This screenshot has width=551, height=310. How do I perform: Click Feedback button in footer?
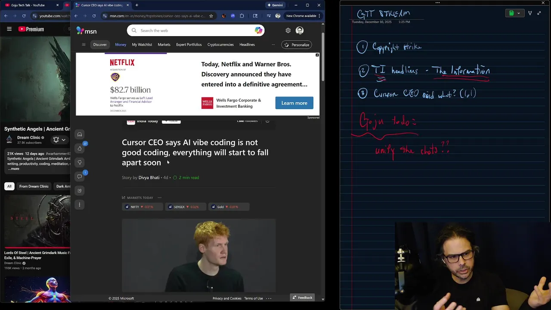pos(302,298)
